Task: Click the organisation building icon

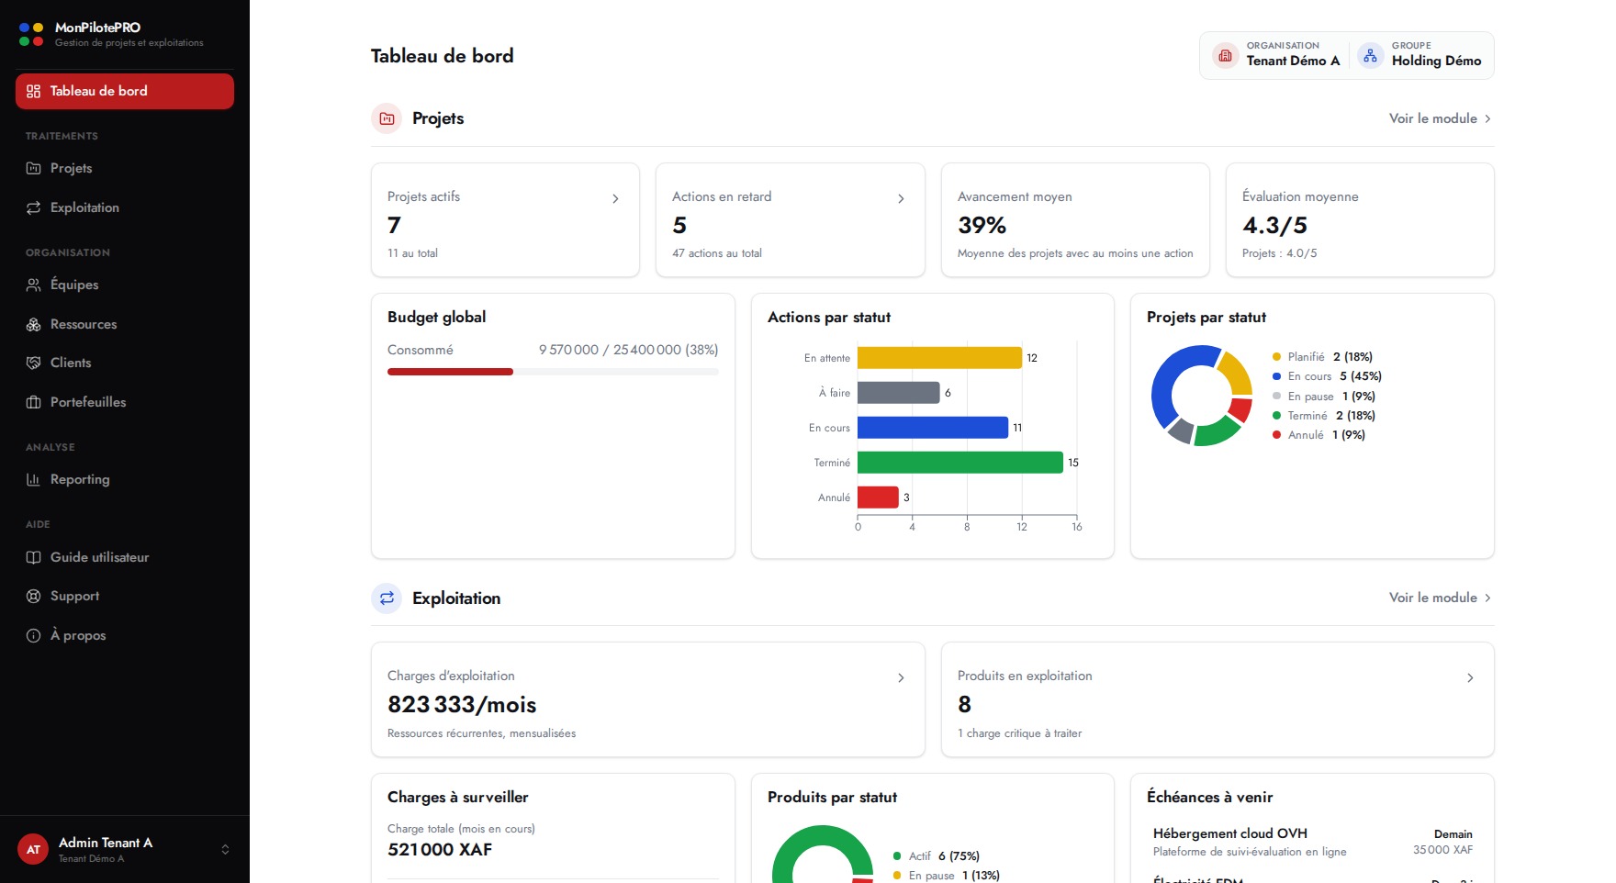Action: point(1225,55)
